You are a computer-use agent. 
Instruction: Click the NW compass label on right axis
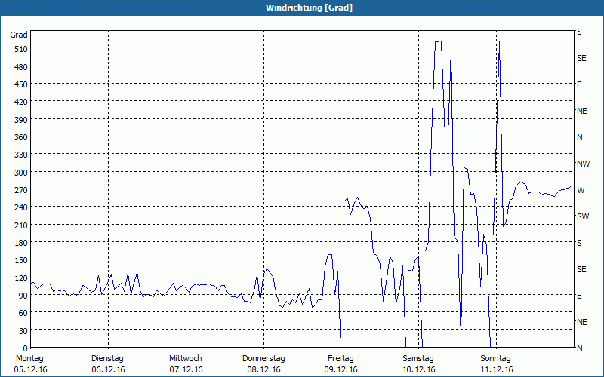pos(583,164)
